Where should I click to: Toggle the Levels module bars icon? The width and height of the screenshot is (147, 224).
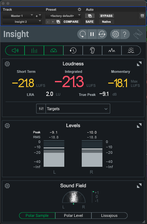click(x=34, y=50)
